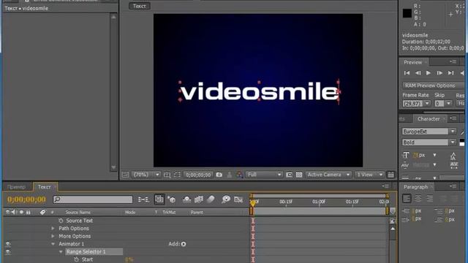This screenshot has height=263, width=468.
Task: Open the 70% magnification dropdown
Action: [x=146, y=175]
